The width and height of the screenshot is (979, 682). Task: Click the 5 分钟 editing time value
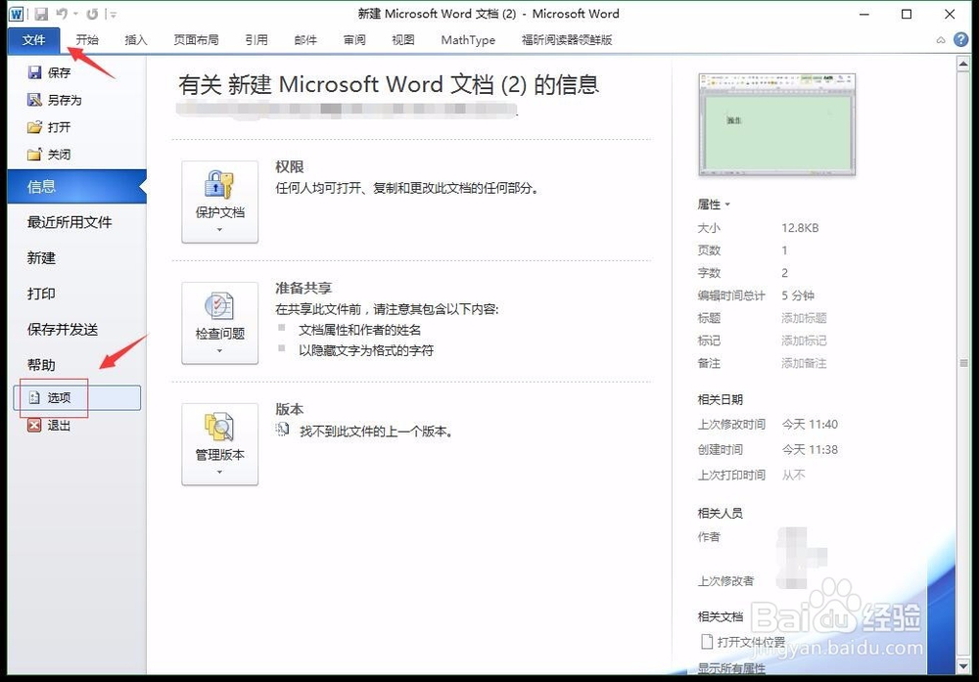(x=798, y=296)
